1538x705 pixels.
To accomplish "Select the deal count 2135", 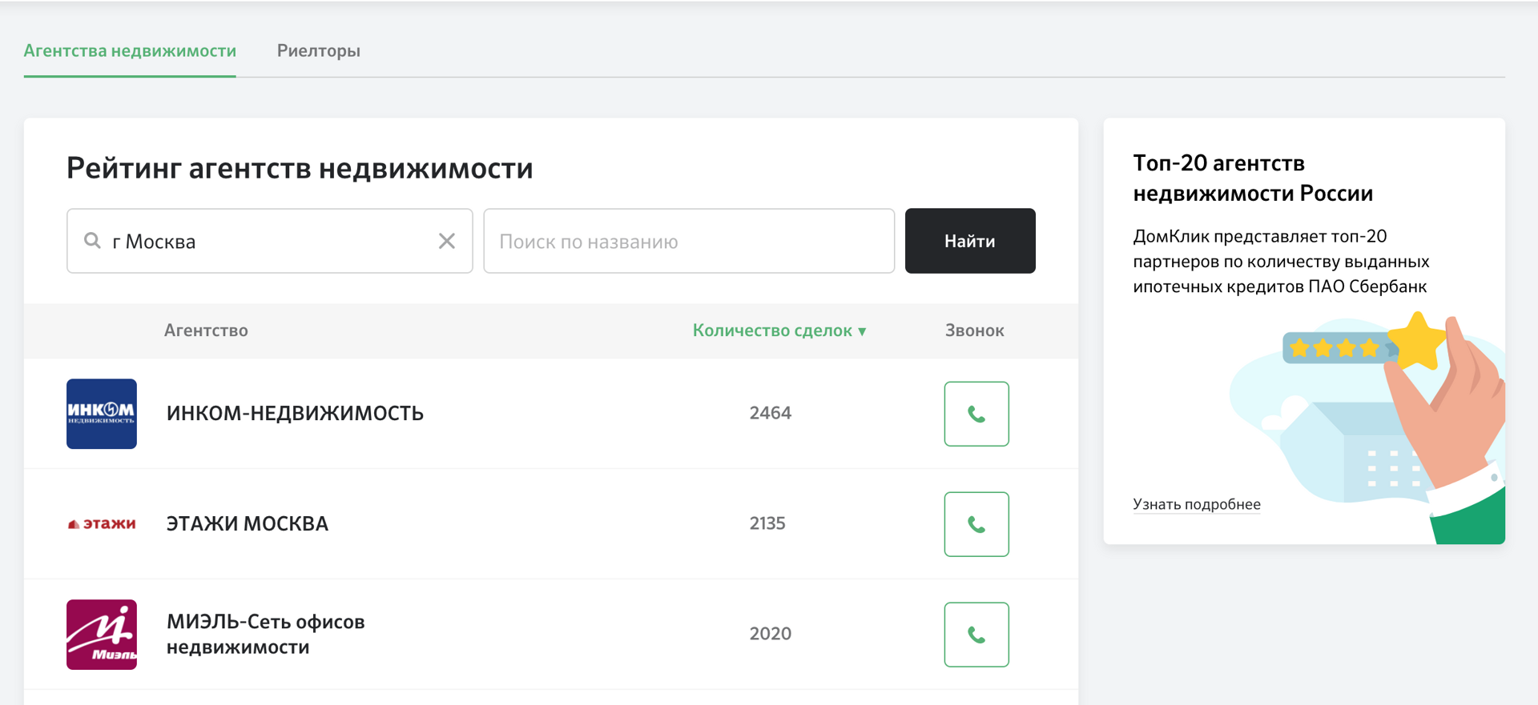I will coord(767,523).
